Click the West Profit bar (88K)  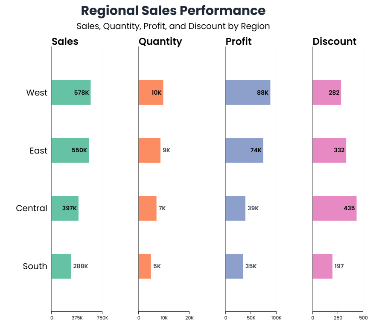[248, 93]
